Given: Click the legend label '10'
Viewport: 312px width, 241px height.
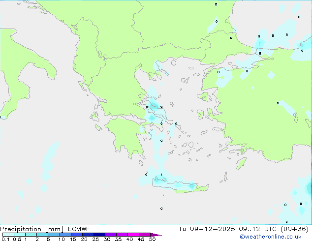Looking at the screenshot, I should point(62,239).
